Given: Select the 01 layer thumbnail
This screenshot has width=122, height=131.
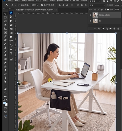Looking at the screenshot, I should pos(95,21).
